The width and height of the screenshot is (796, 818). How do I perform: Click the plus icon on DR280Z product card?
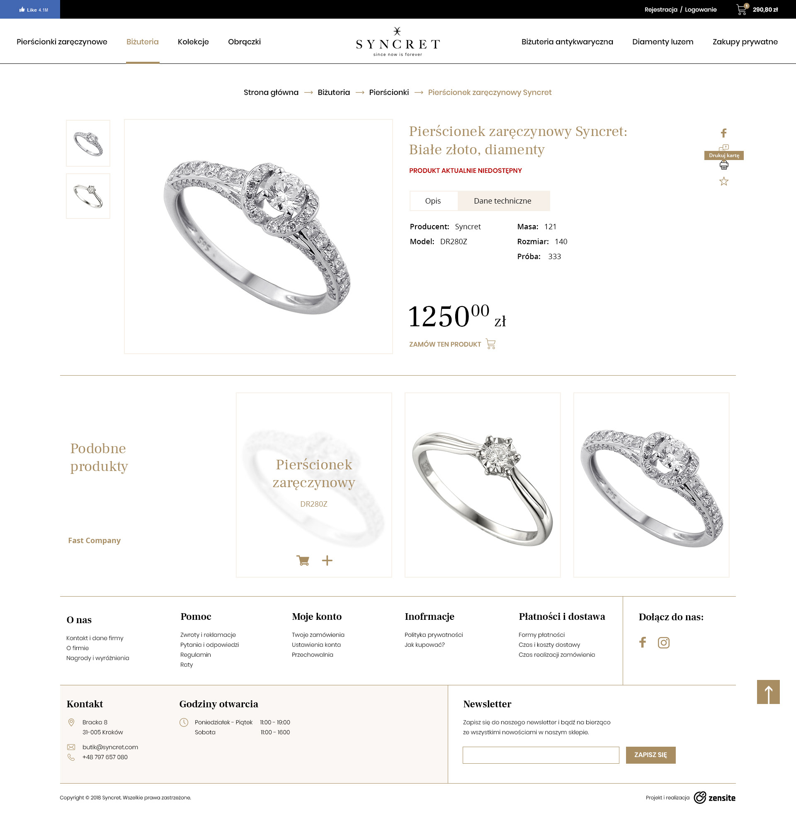(327, 561)
